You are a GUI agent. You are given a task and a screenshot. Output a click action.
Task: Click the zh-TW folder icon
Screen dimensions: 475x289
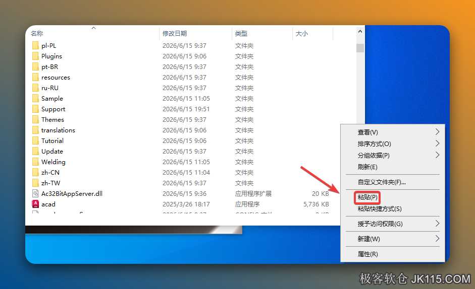(x=35, y=183)
